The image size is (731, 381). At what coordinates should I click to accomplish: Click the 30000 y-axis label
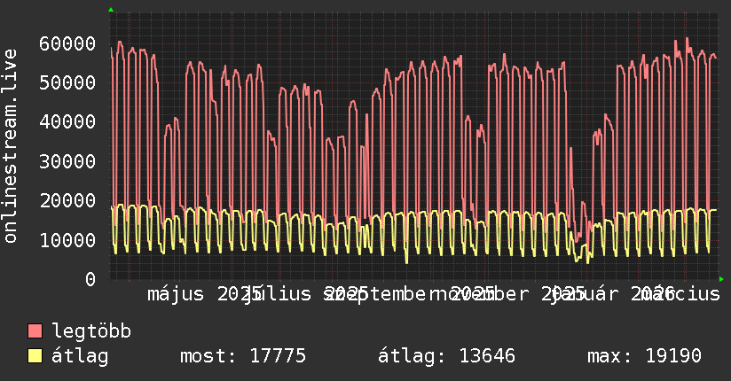pyautogui.click(x=67, y=161)
